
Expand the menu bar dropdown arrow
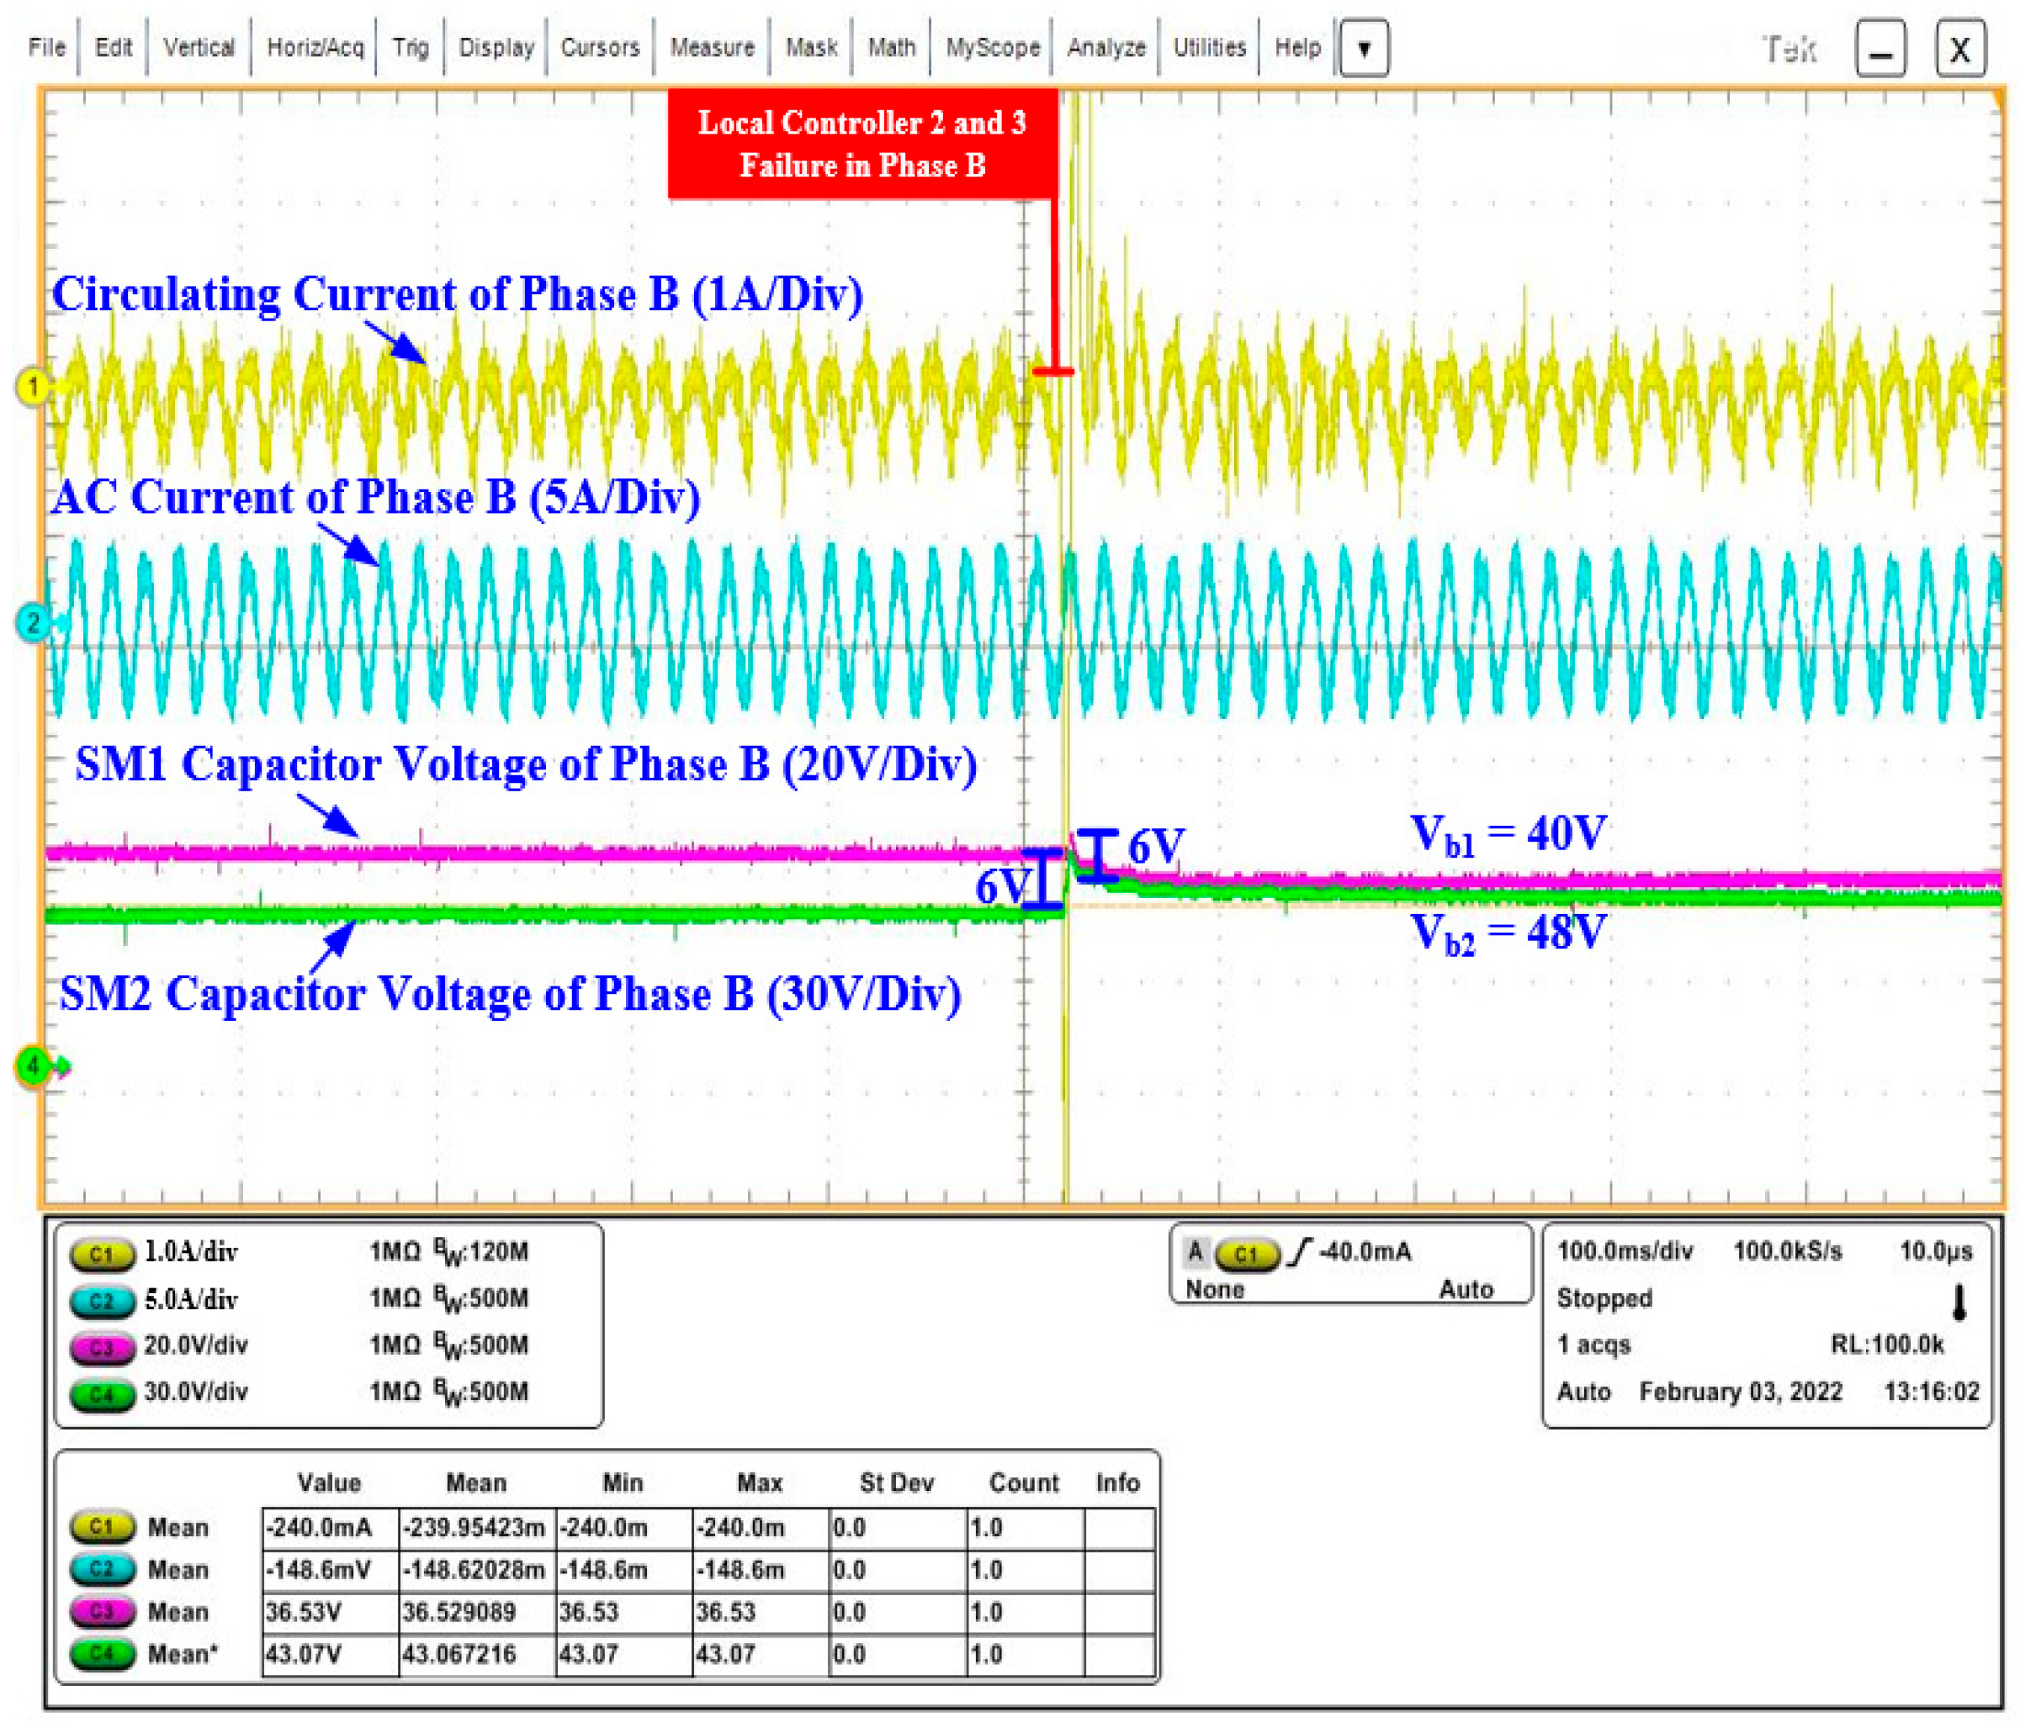(1364, 48)
